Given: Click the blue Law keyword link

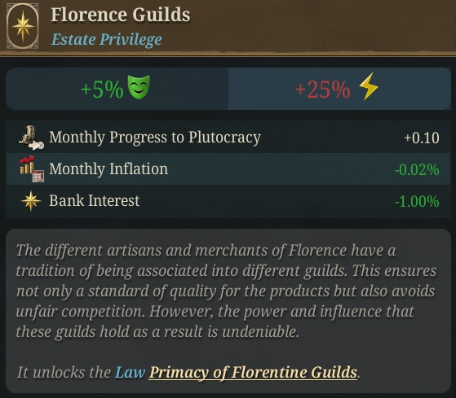Looking at the screenshot, I should (130, 372).
